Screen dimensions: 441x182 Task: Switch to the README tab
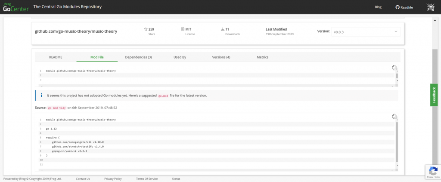point(56,57)
